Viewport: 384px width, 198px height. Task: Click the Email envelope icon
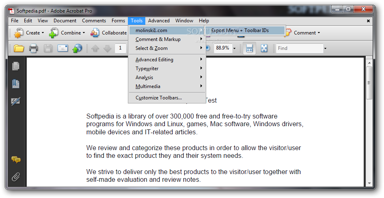[x=63, y=48]
